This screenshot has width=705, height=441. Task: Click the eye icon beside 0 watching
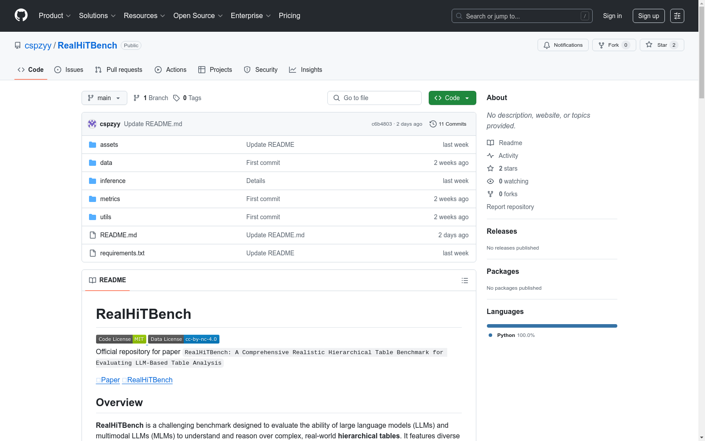coord(490,181)
